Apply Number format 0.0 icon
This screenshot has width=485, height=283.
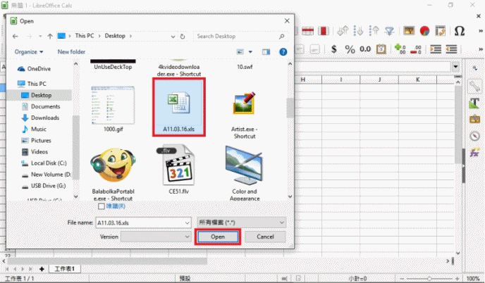coord(365,49)
